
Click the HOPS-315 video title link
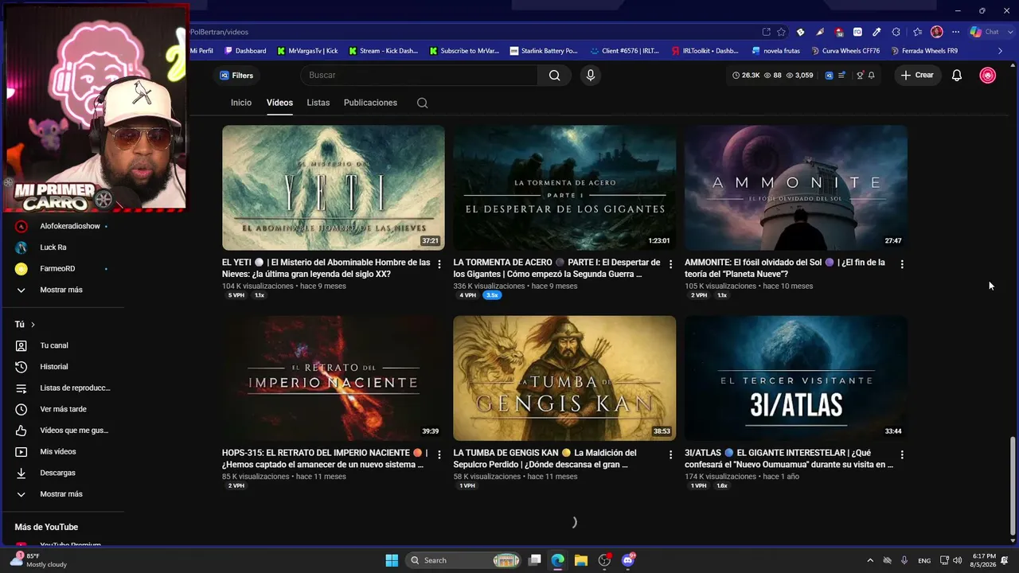point(325,458)
